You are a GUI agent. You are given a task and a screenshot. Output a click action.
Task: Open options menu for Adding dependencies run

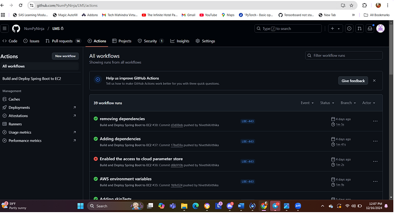pyautogui.click(x=375, y=141)
